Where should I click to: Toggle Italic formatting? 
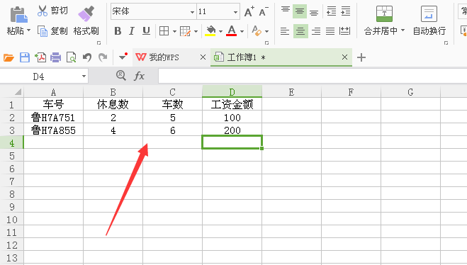132,31
